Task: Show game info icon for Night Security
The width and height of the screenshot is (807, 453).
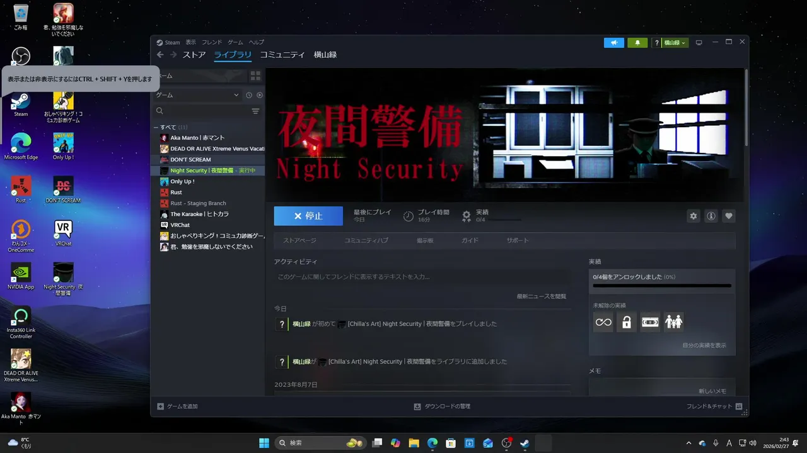Action: click(711, 216)
